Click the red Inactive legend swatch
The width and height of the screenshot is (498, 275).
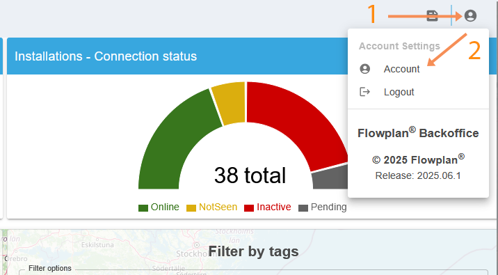[249, 208]
